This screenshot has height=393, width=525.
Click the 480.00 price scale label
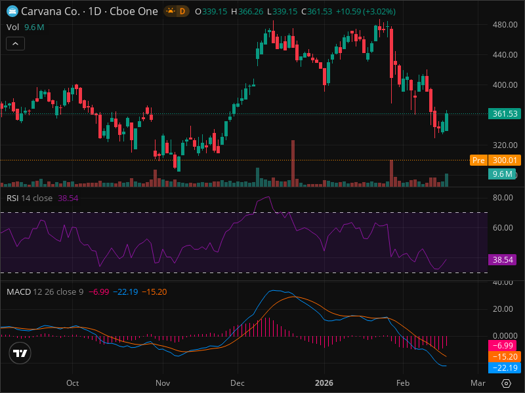505,25
